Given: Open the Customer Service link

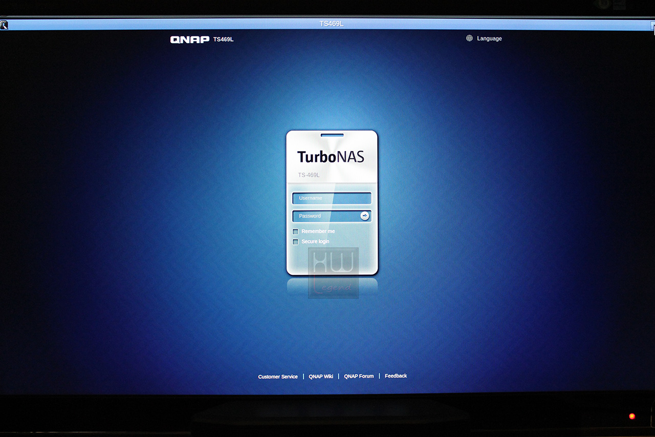Looking at the screenshot, I should 278,377.
